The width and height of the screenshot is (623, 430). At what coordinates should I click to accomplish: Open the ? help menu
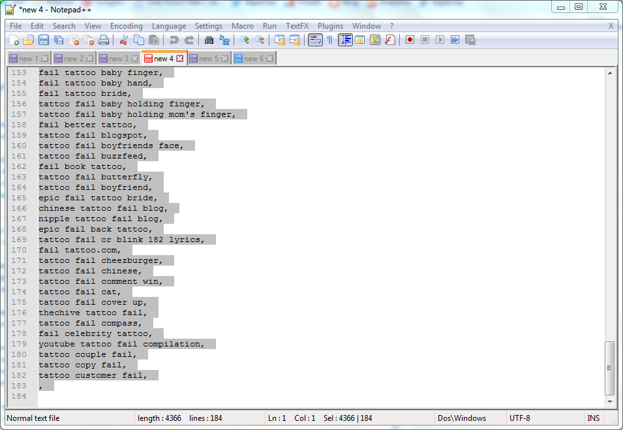(392, 26)
